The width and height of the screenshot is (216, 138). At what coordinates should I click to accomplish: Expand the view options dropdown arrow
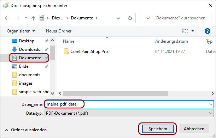coord(193,31)
